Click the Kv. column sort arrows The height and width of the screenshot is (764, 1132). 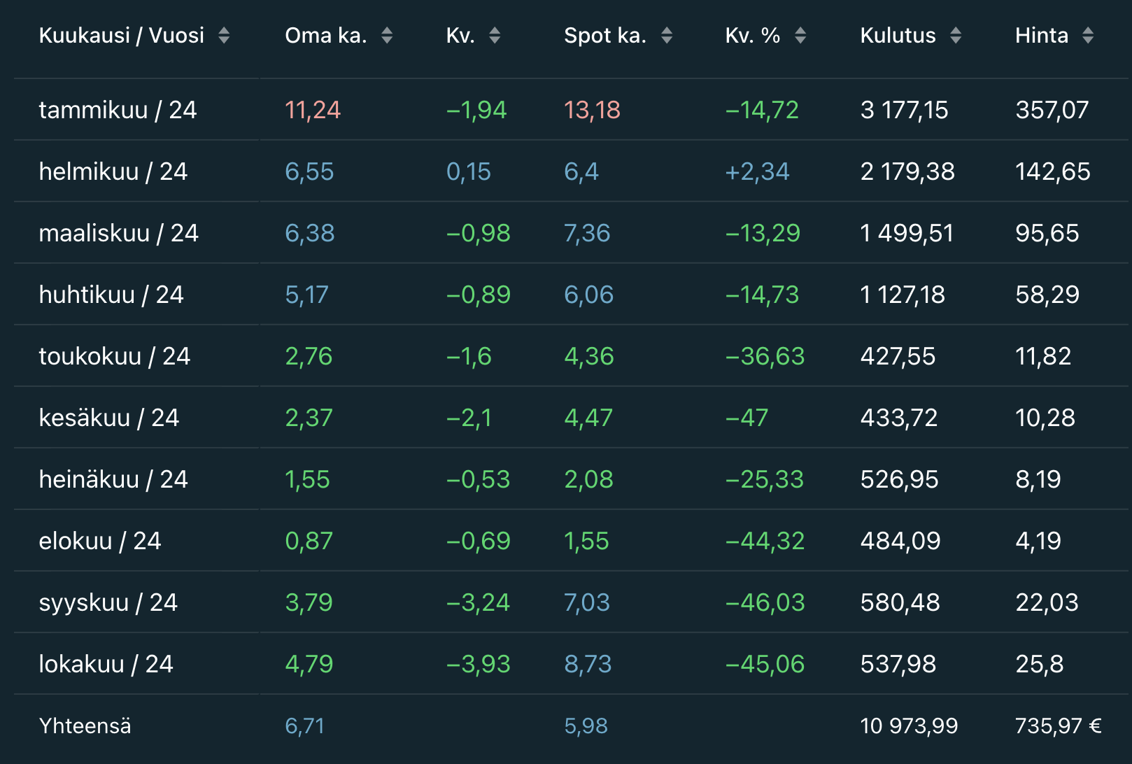(x=495, y=36)
